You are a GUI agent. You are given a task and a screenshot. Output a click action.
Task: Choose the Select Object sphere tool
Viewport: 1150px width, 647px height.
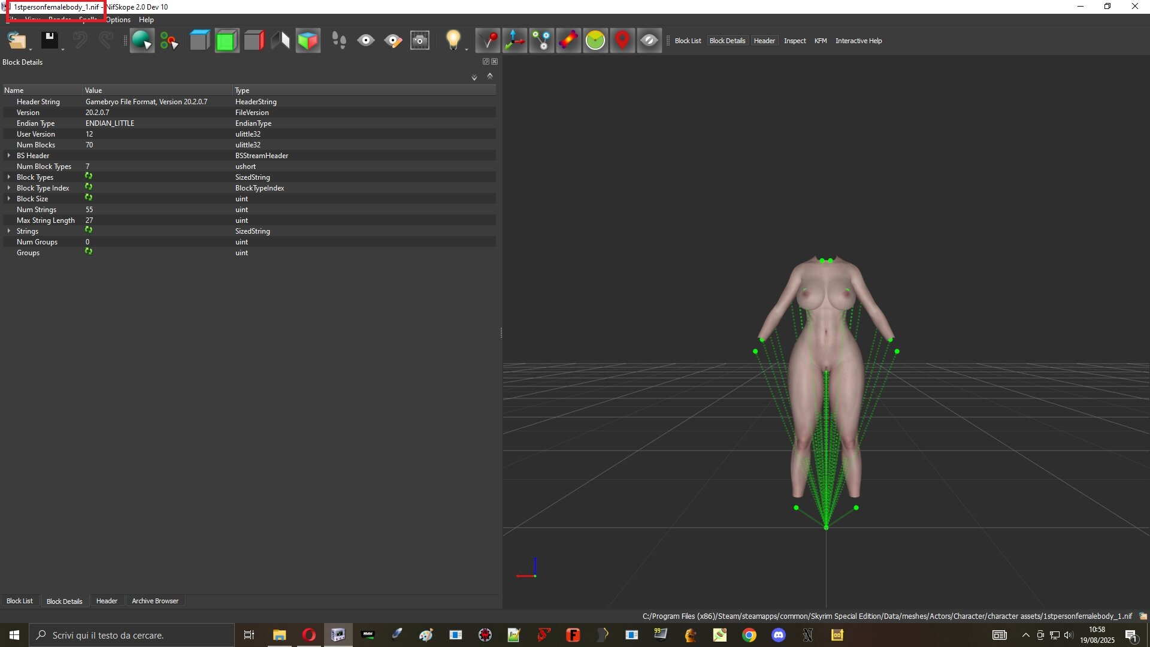click(x=142, y=41)
